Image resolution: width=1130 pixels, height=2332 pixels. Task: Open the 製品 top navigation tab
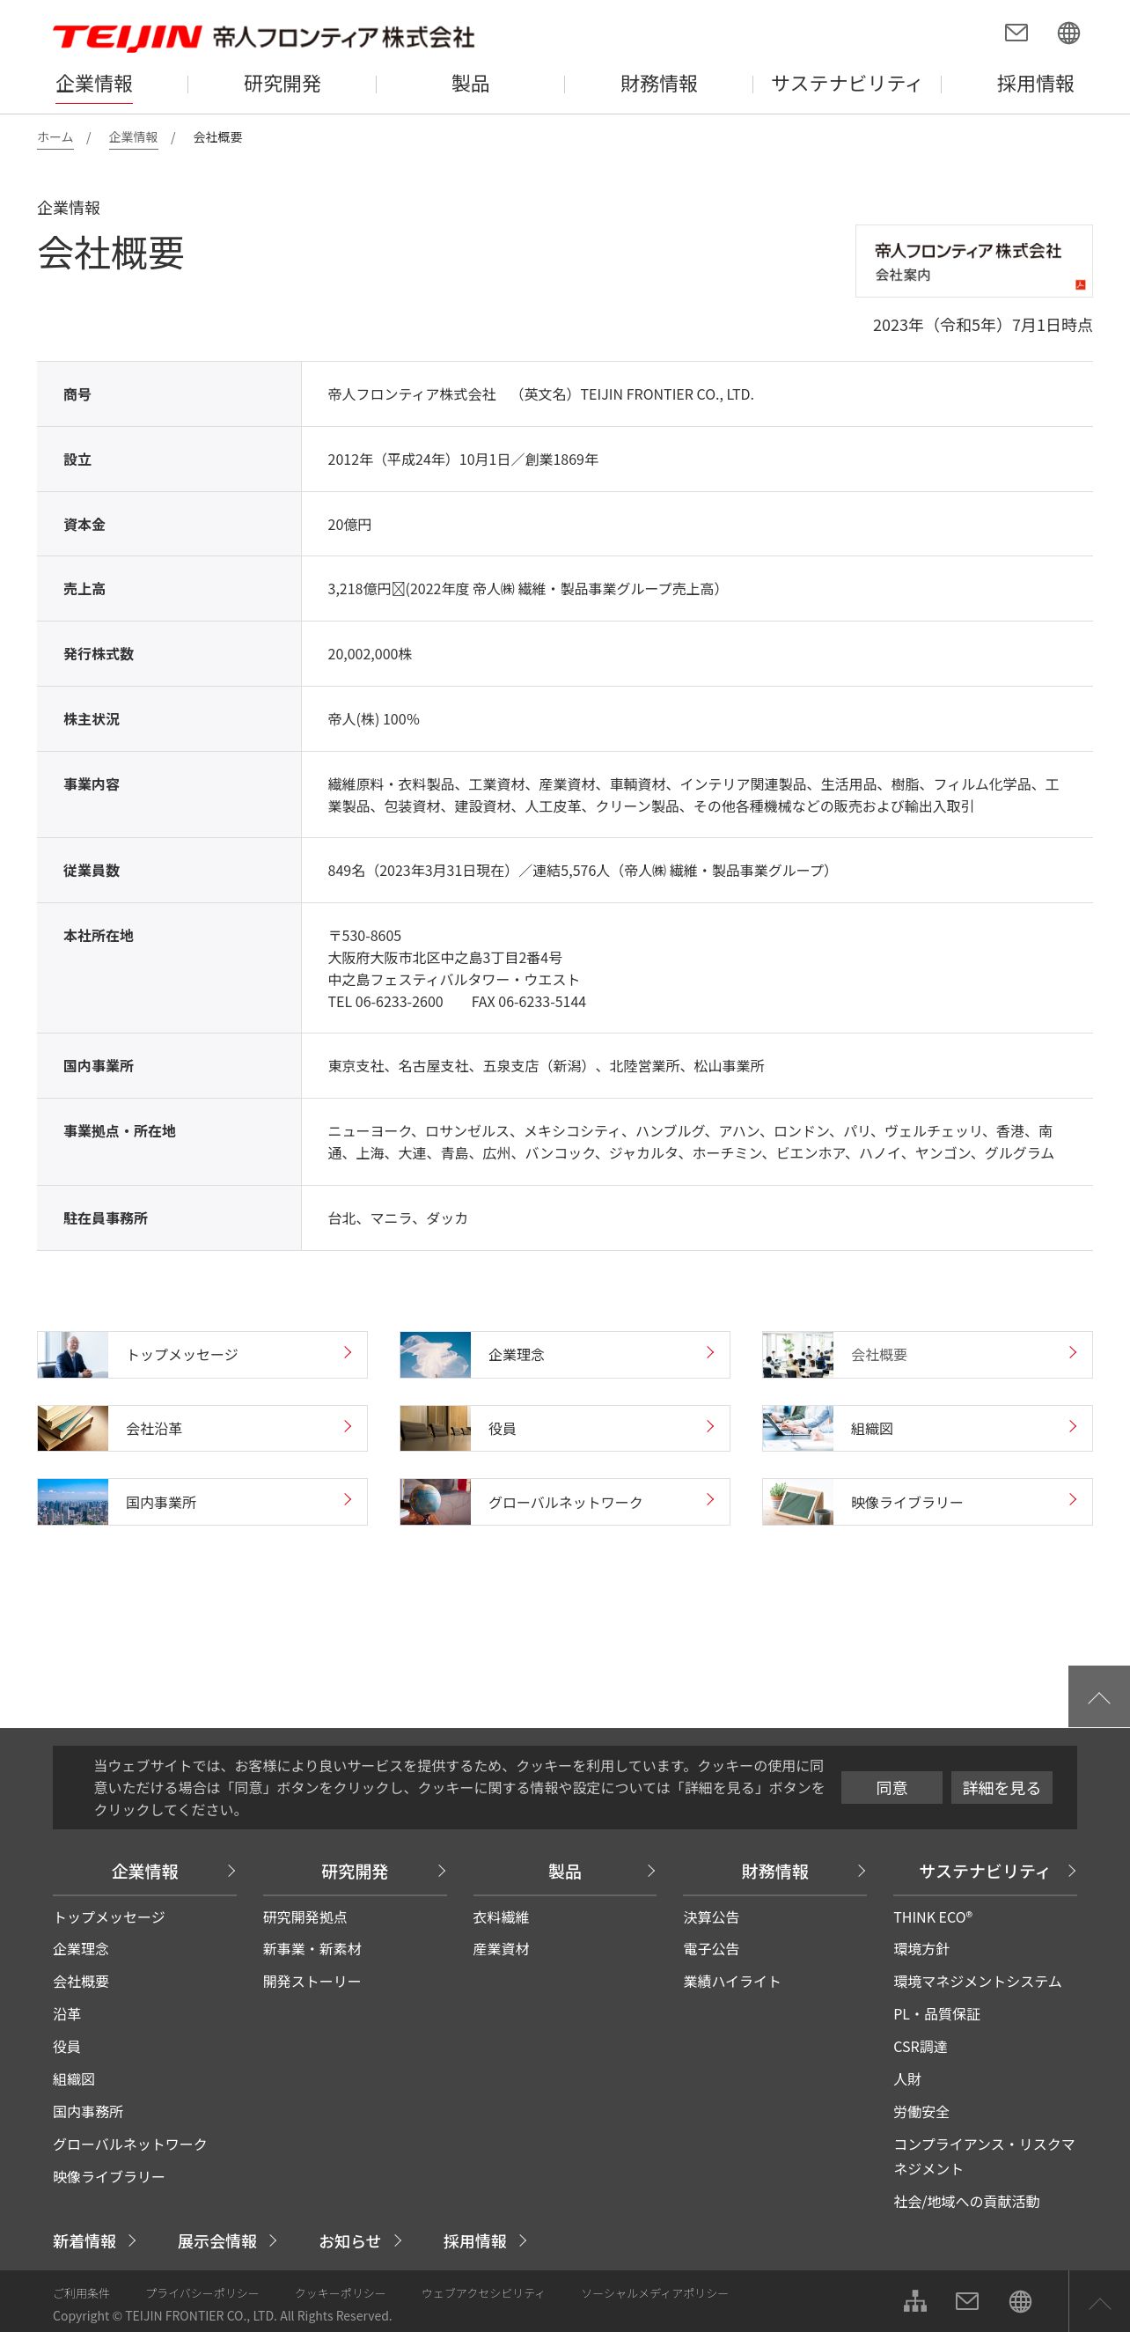pyautogui.click(x=471, y=85)
